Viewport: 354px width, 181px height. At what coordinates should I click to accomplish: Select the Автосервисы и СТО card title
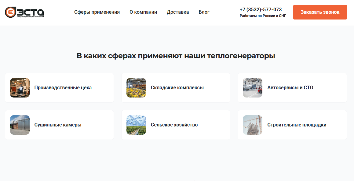[290, 88]
